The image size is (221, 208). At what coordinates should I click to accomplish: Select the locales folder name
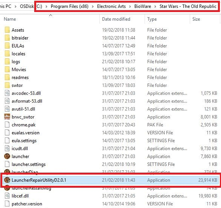click(x=19, y=54)
